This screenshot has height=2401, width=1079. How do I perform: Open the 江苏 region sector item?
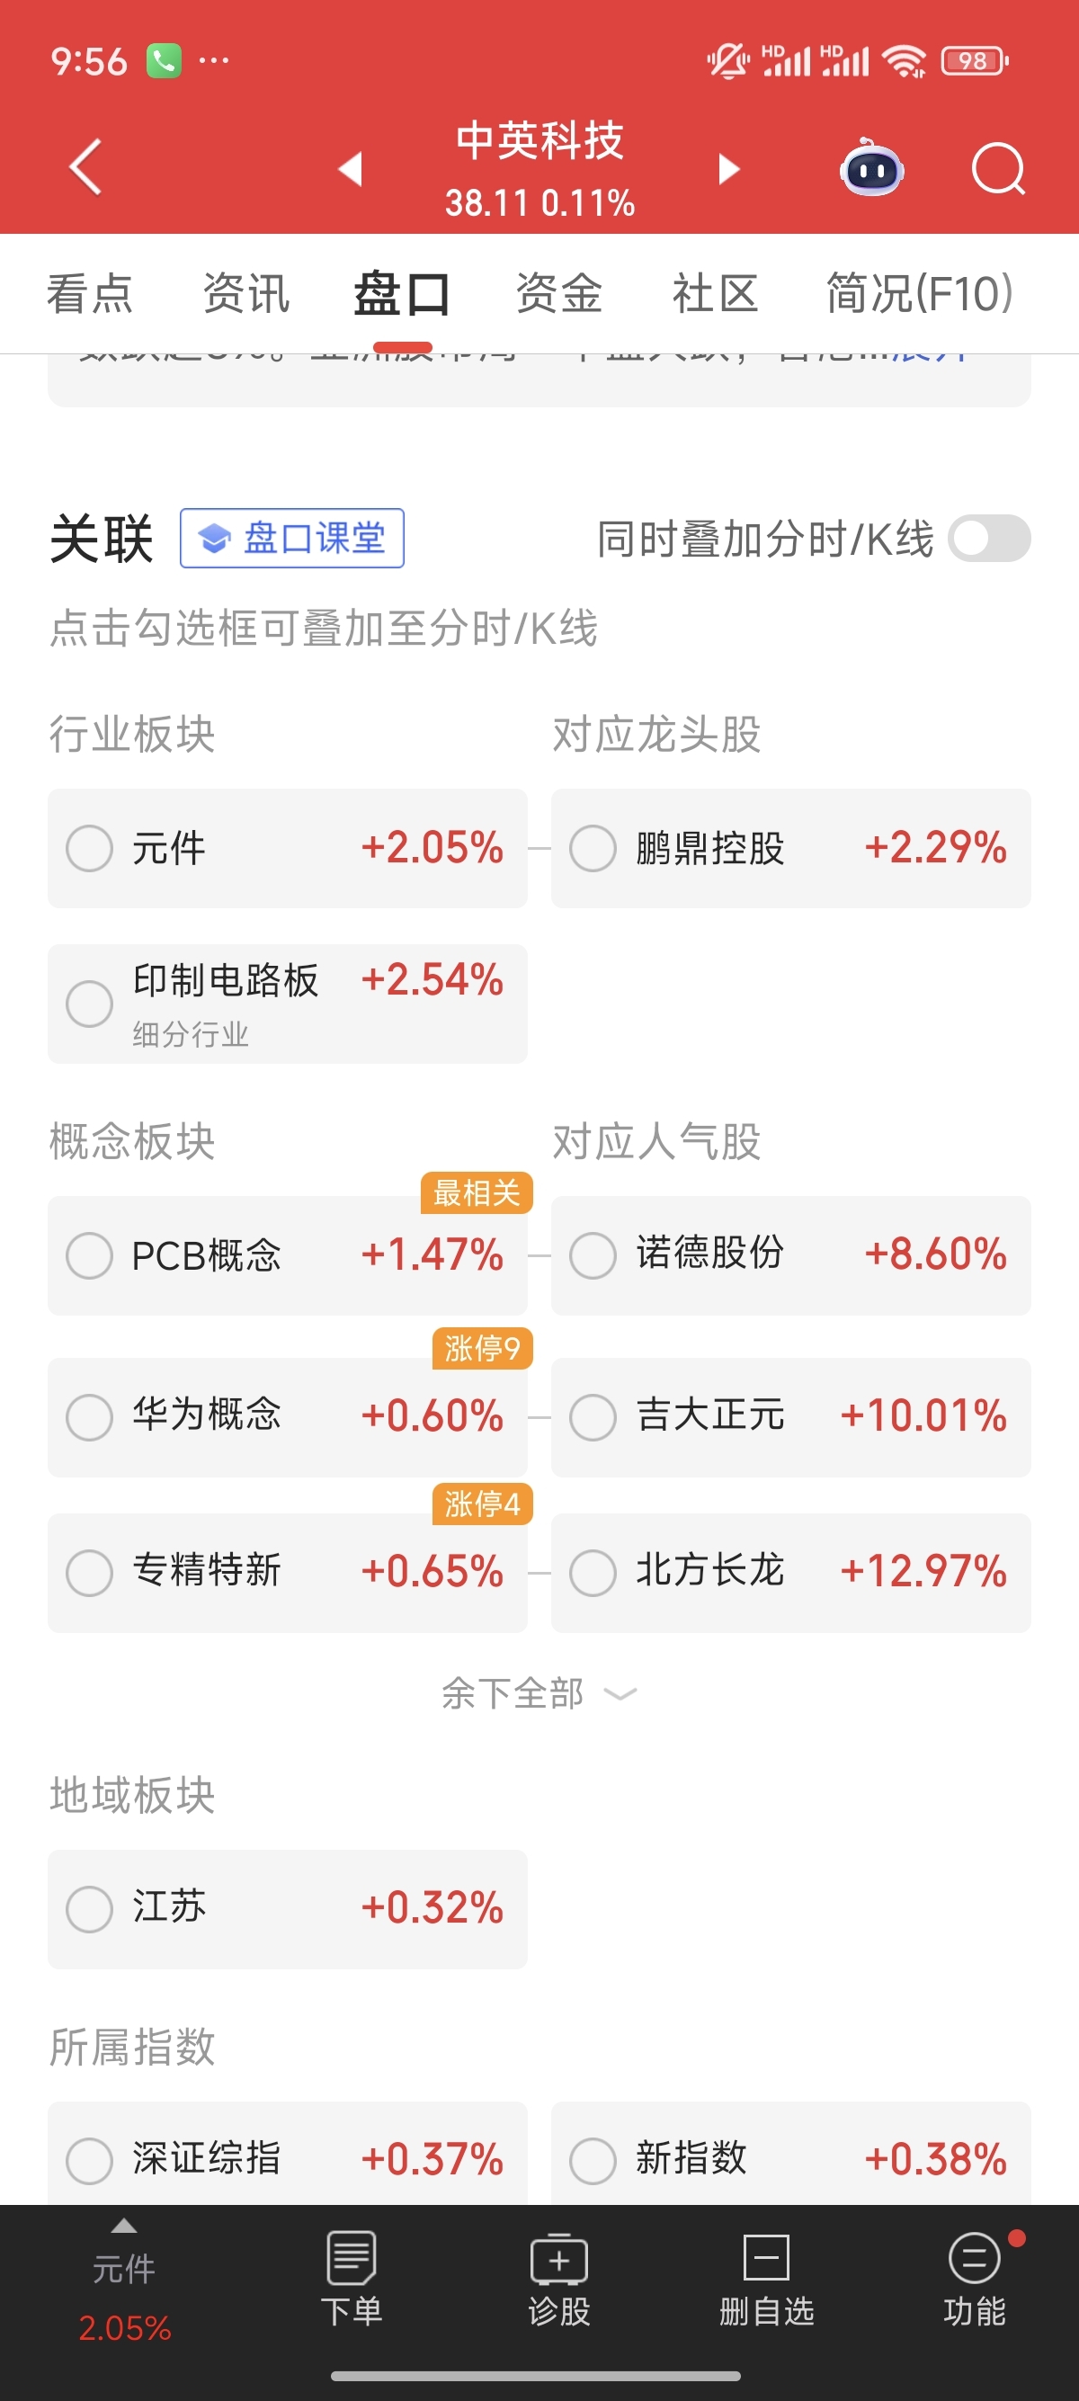click(288, 1909)
